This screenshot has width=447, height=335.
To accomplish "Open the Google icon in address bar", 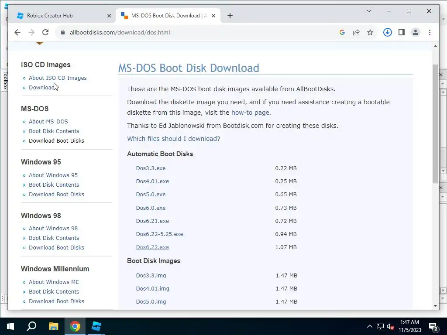I will 342,32.
